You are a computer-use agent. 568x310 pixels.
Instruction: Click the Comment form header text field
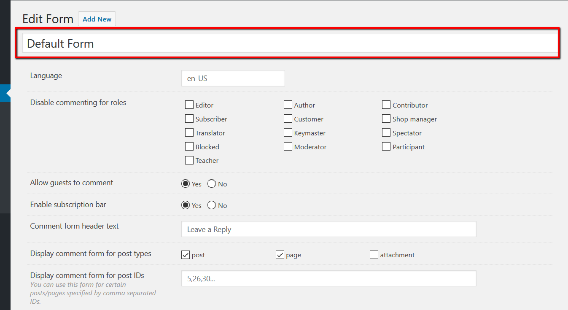(x=328, y=229)
